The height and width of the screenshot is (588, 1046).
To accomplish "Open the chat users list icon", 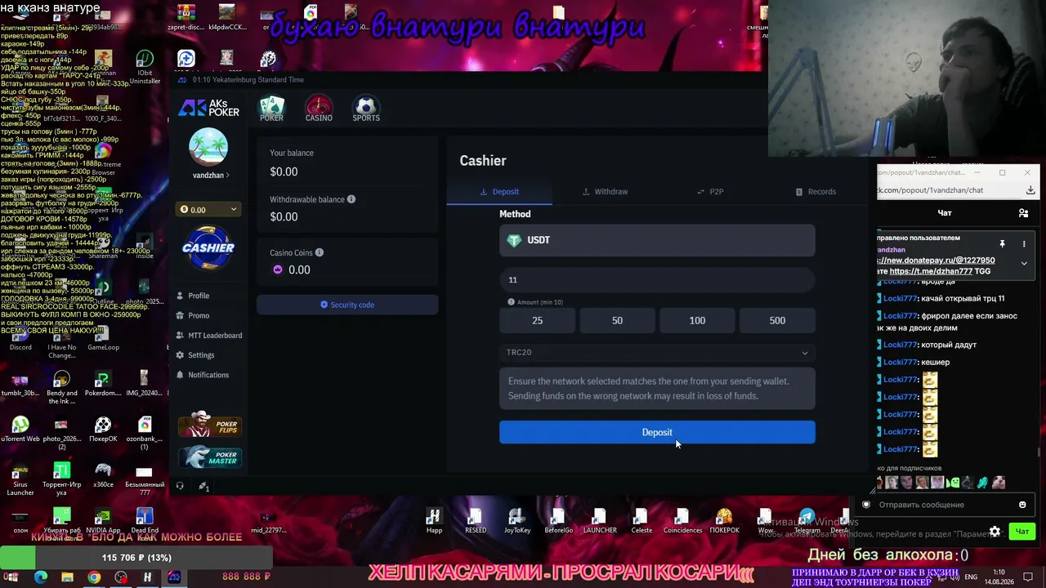I will click(1023, 213).
